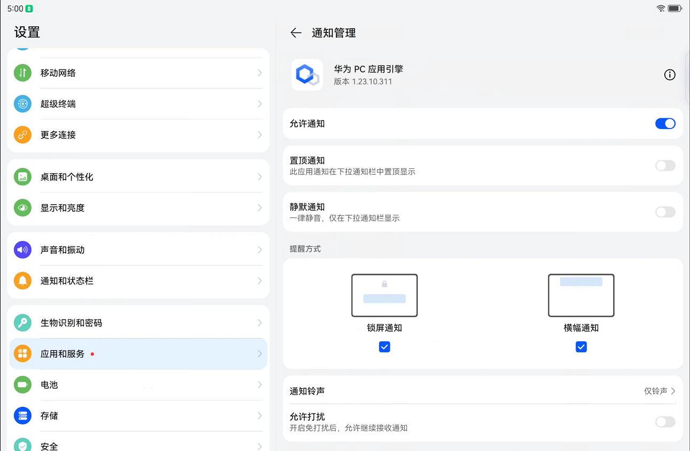Click the back arrow in 通知管理 header
The height and width of the screenshot is (451, 690).
click(296, 33)
